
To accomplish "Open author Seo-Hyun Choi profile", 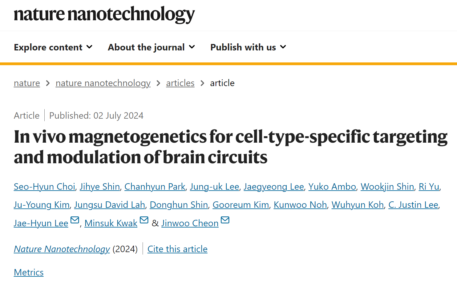I will 44,187.
